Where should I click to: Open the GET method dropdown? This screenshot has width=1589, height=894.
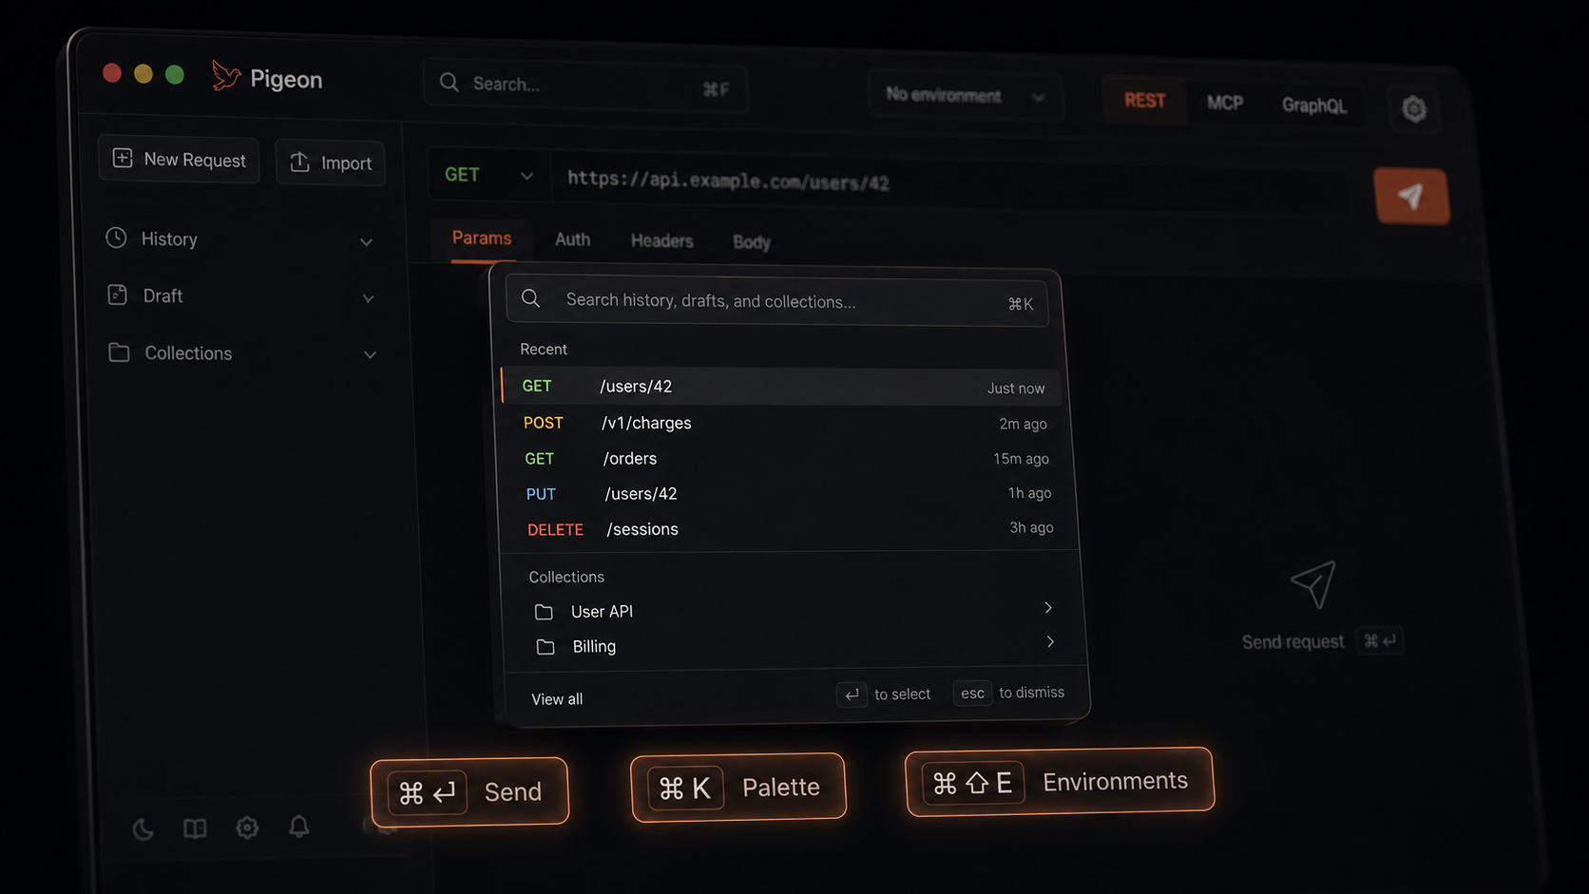coord(488,175)
